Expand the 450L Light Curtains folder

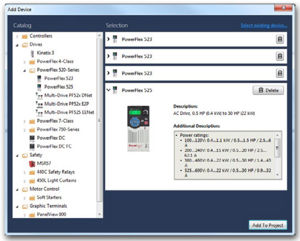[x=25, y=181]
